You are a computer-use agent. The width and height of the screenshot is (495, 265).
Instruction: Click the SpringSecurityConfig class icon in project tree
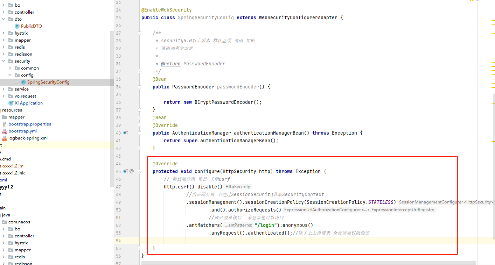(x=23, y=82)
